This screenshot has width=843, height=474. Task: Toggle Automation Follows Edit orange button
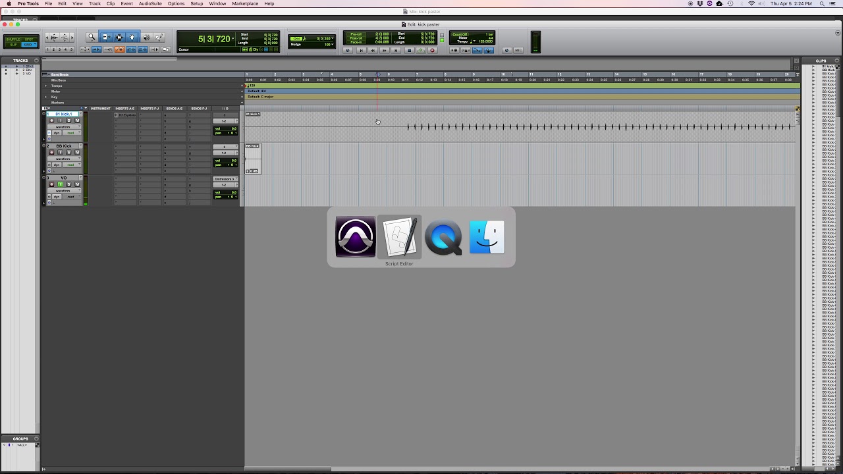[120, 49]
